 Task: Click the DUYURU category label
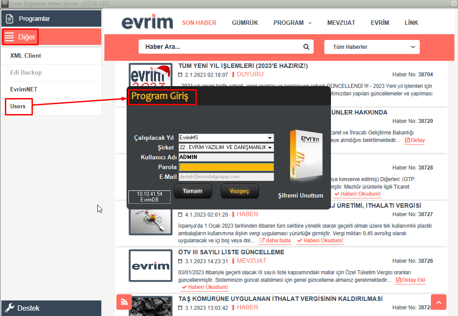tap(250, 75)
